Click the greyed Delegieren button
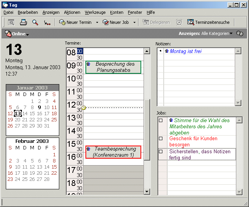Viewport: 249px width, 207px height. click(x=156, y=22)
